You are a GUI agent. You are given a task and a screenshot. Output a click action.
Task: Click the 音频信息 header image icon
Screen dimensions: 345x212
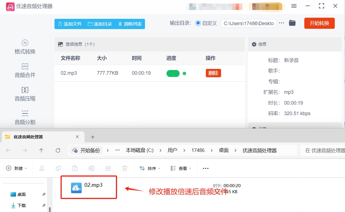60,44
